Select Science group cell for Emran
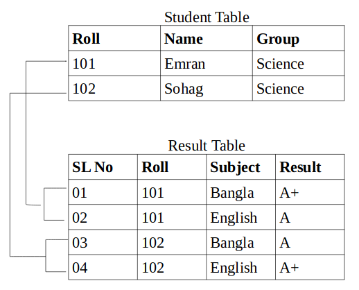359x290 pixels. point(299,63)
